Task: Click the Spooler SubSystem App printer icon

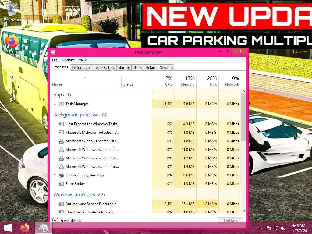Action: [x=61, y=175]
